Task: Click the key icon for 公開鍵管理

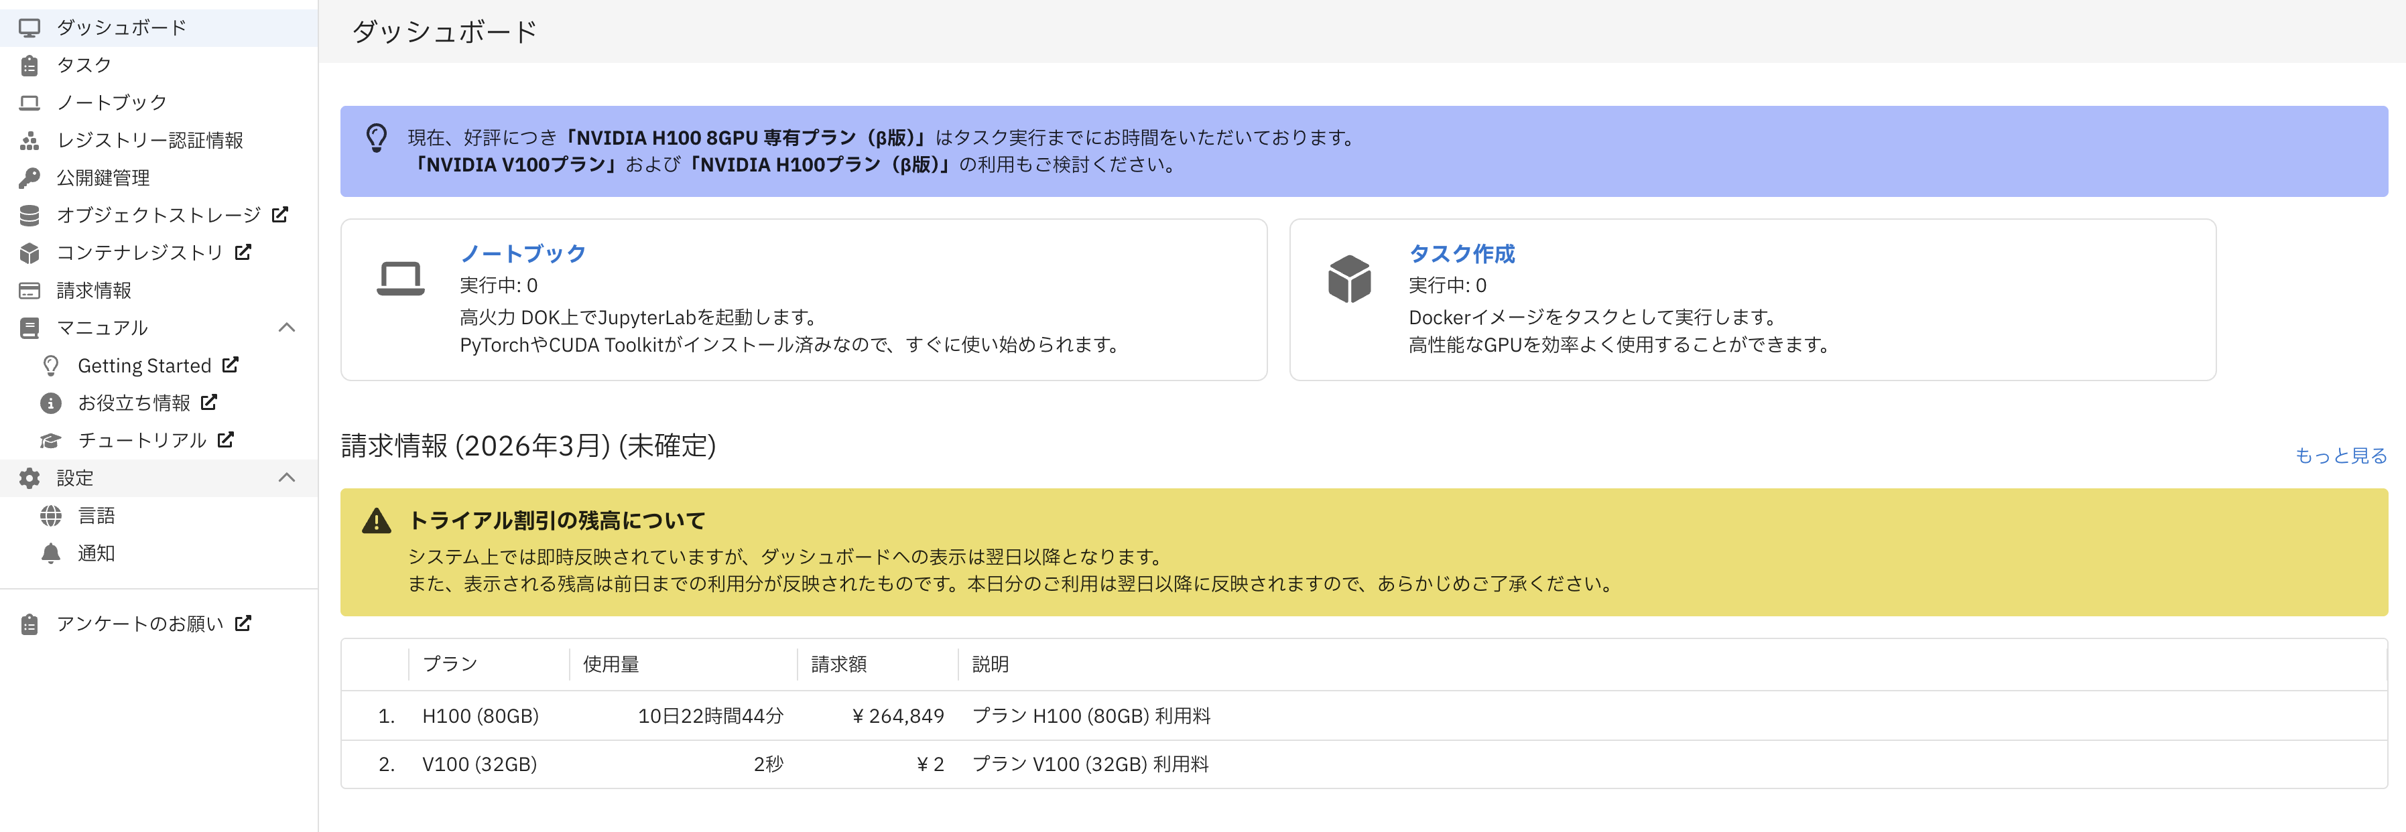Action: 29,178
